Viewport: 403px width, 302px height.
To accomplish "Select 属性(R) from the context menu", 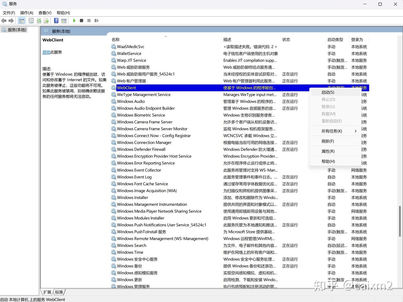I will point(328,151).
